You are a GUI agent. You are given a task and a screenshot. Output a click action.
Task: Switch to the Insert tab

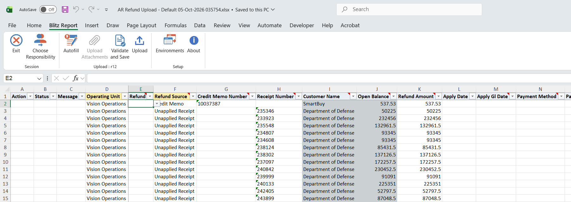tap(92, 25)
